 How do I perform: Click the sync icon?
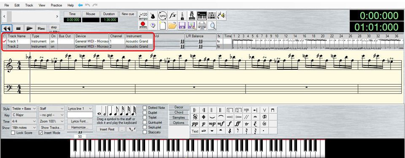(x=163, y=16)
